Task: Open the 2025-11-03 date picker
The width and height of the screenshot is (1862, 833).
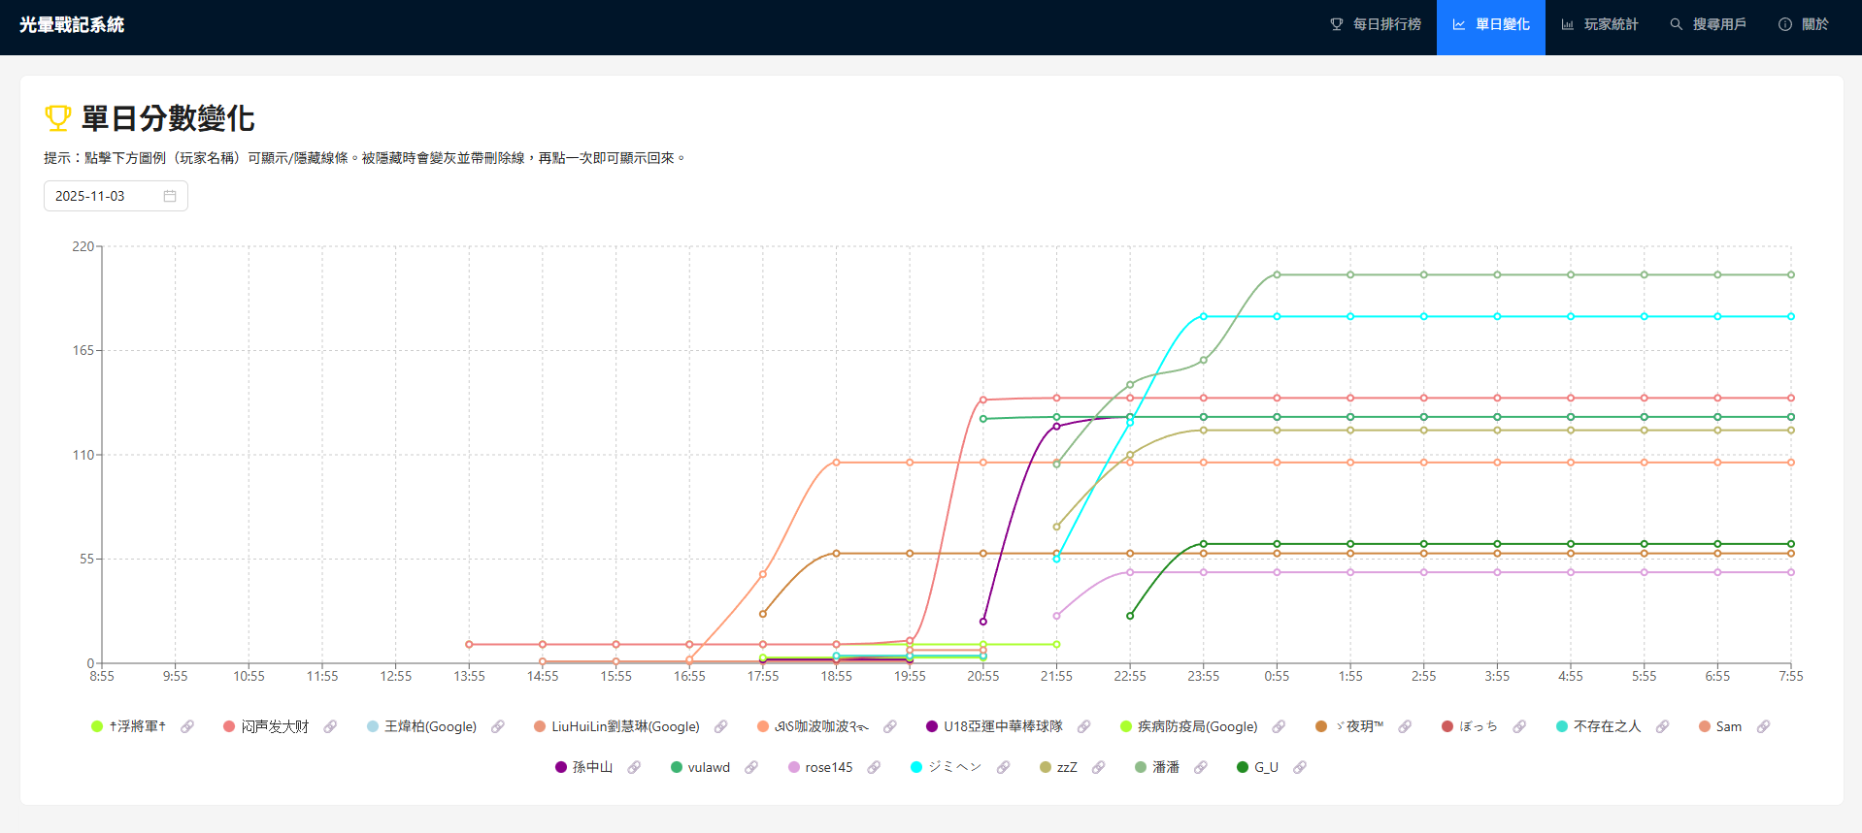Action: [x=102, y=196]
